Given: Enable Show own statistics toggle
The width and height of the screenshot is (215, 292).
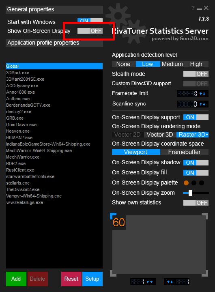Looking at the screenshot, I should (x=196, y=203).
